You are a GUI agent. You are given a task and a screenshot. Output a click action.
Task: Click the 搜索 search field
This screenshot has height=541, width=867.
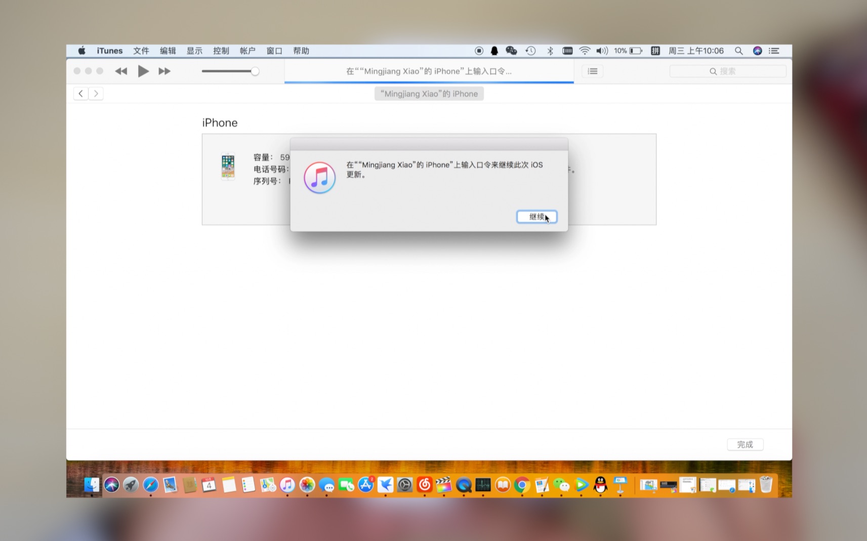point(728,71)
